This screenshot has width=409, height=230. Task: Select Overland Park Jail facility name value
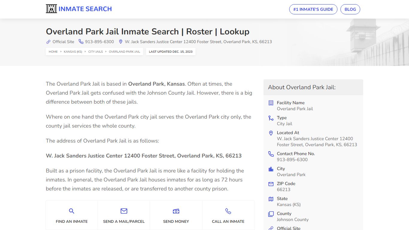(x=295, y=109)
